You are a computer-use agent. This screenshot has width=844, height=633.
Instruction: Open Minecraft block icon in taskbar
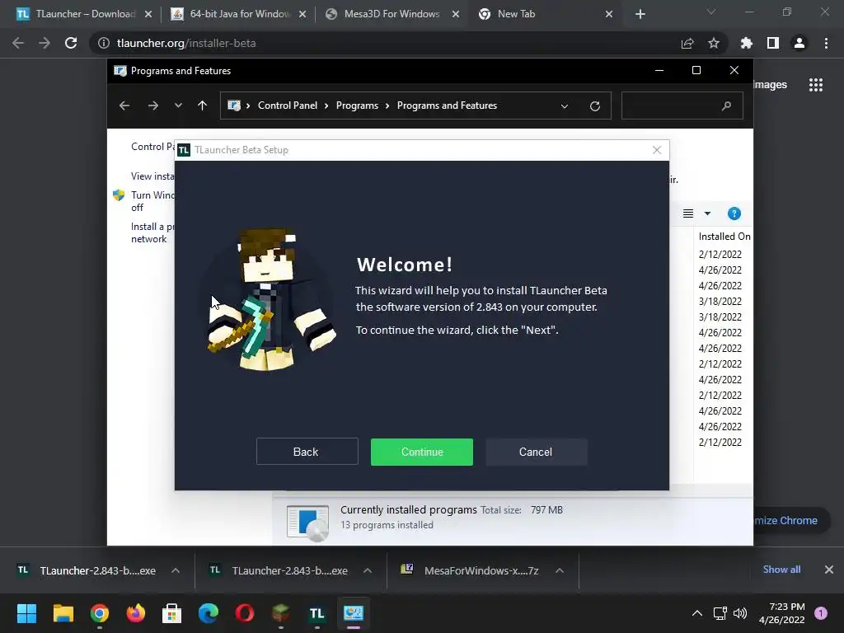[x=280, y=613]
